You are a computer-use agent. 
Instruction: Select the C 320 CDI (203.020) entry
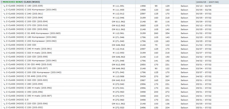pyautogui.click(x=27, y=80)
